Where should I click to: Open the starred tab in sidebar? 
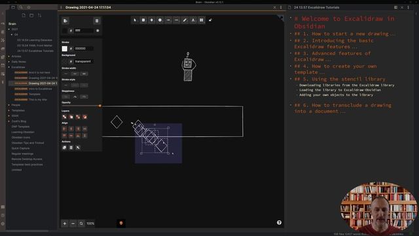coord(29,7)
